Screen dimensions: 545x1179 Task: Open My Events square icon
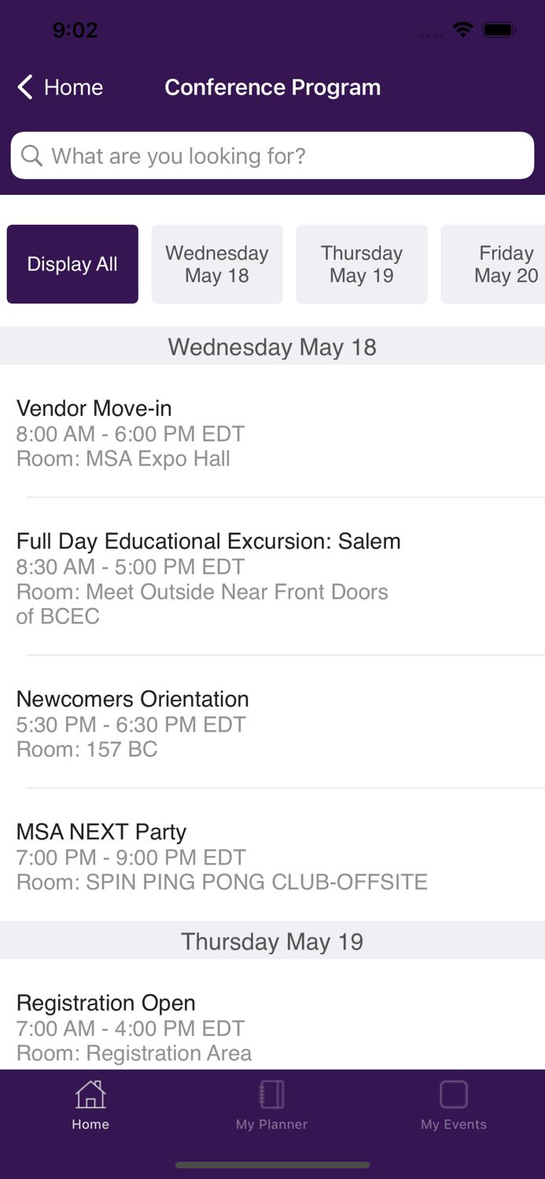click(454, 1094)
